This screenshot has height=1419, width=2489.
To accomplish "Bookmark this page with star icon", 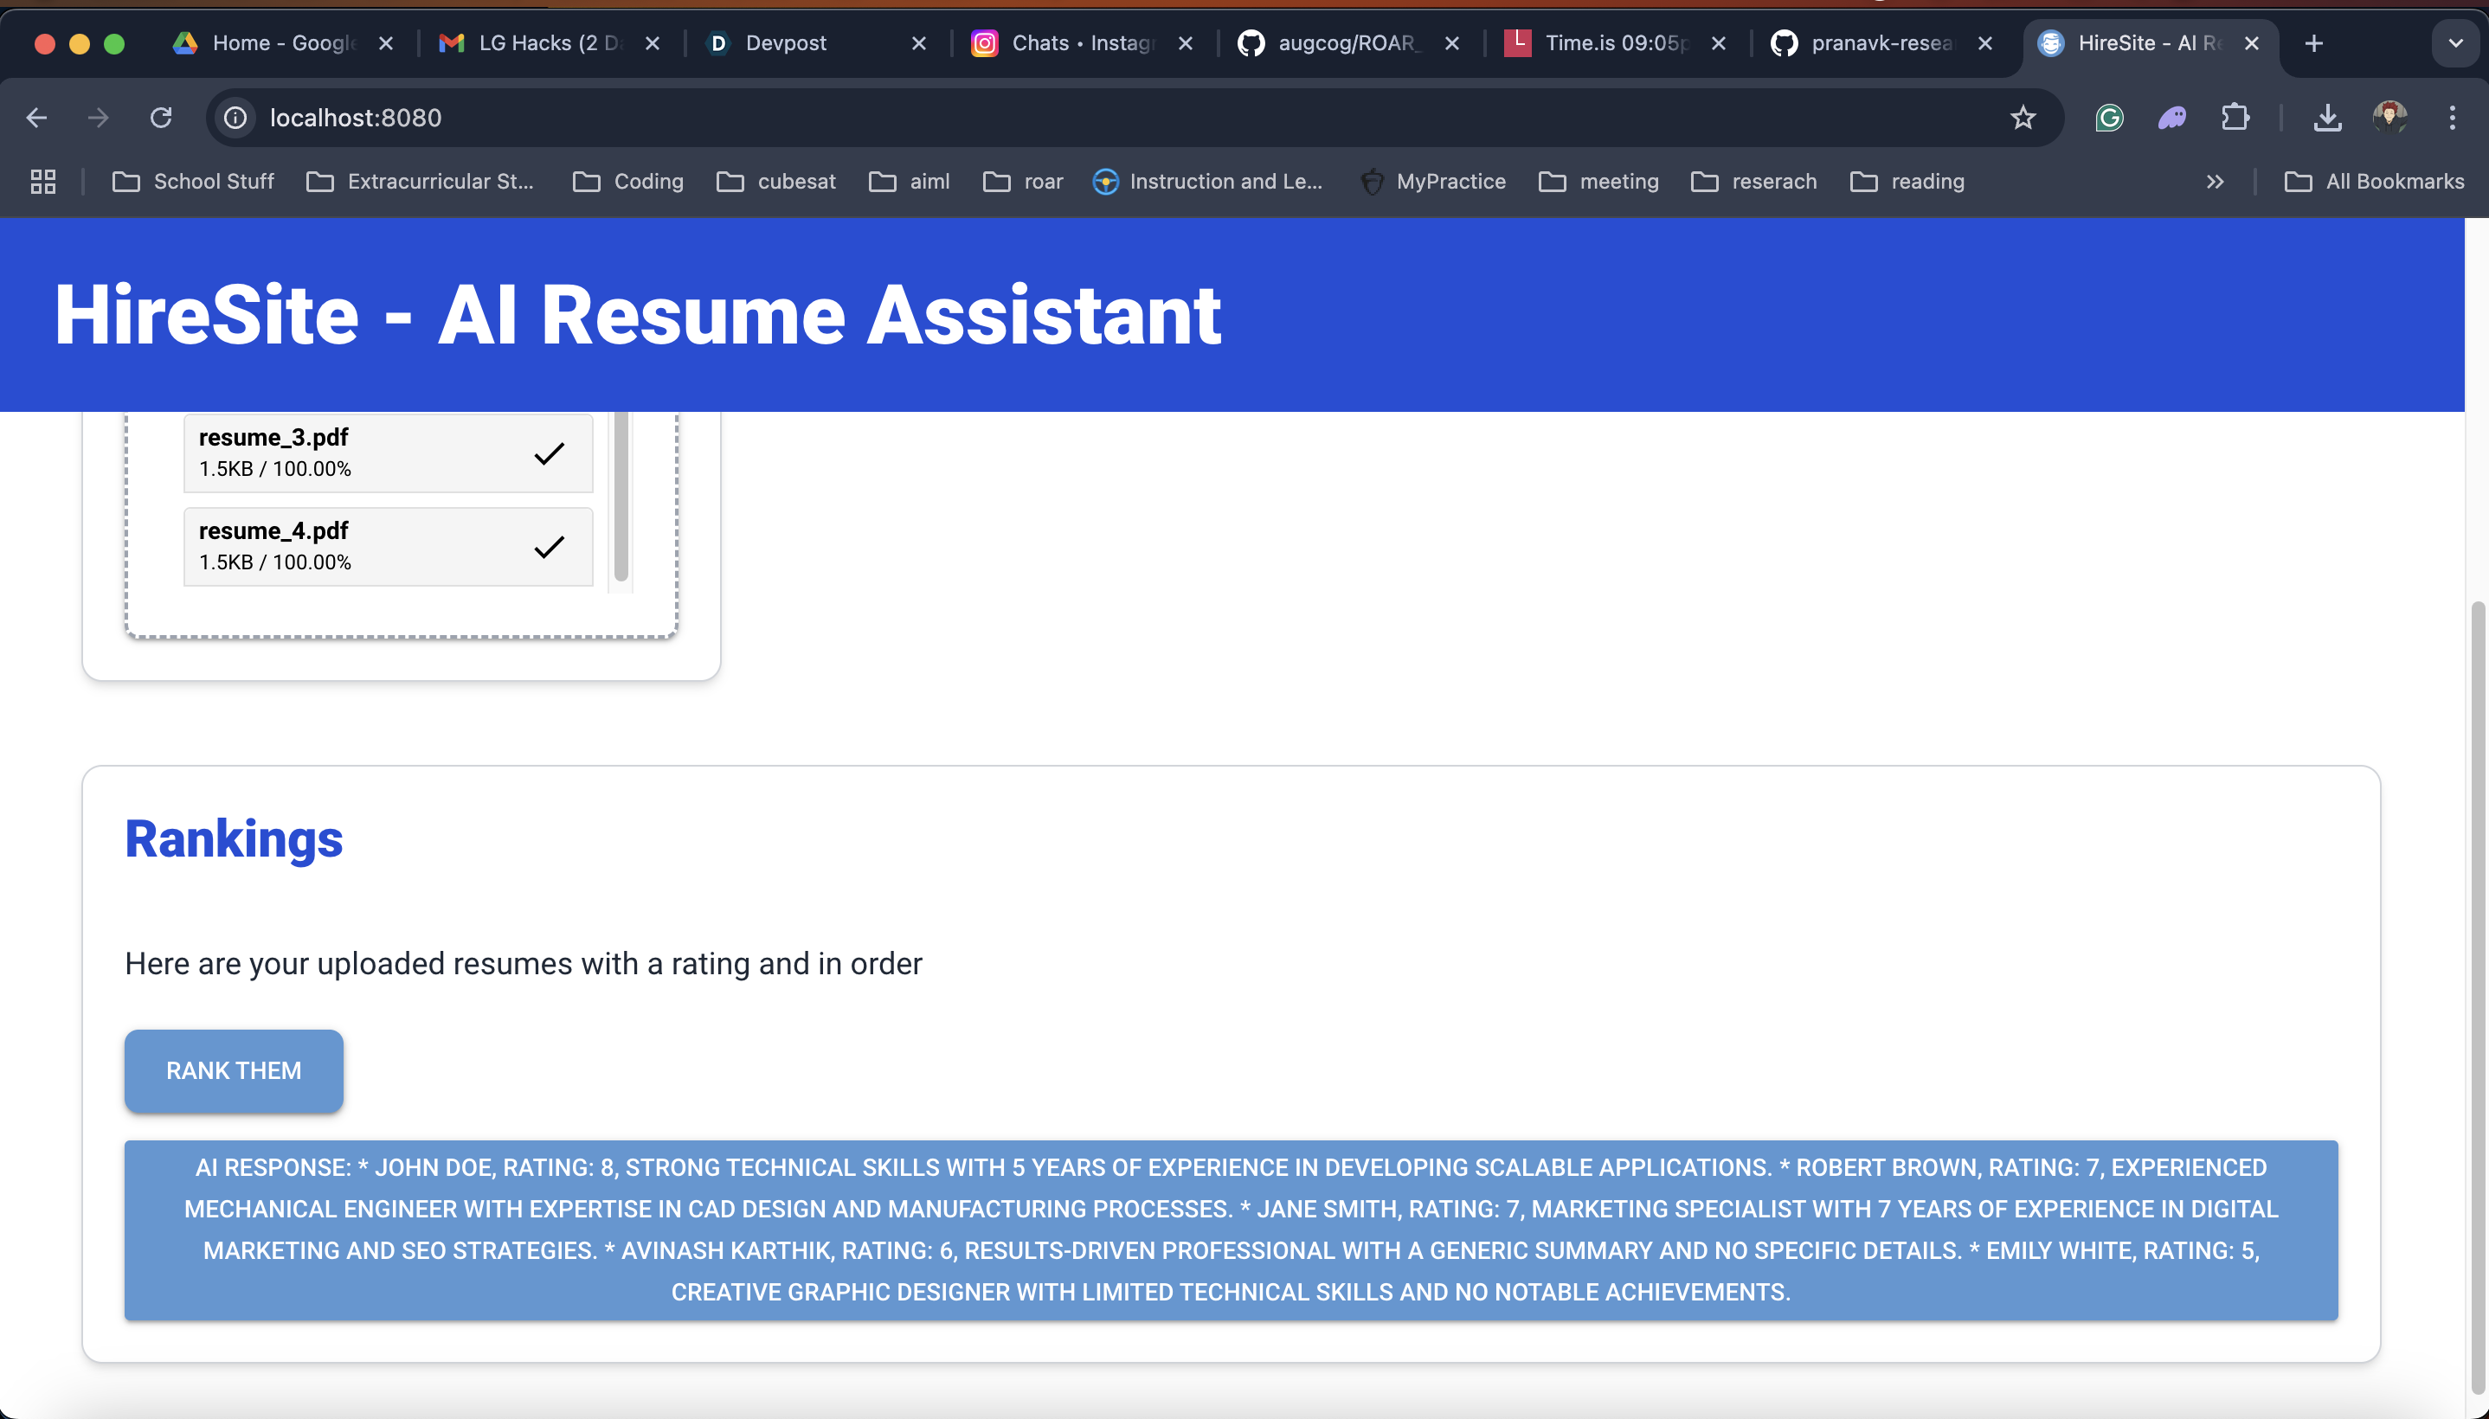I will click(x=2023, y=118).
